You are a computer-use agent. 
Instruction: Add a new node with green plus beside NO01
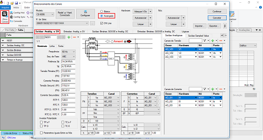(69, 37)
